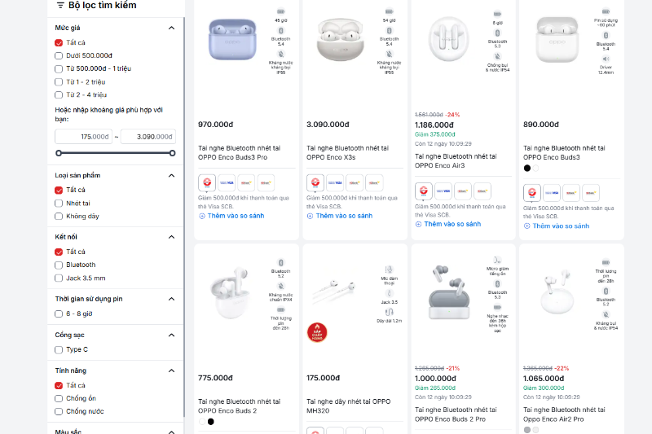Collapse the Mức giá filter section
Screen dimensions: 652x434
coord(171,28)
